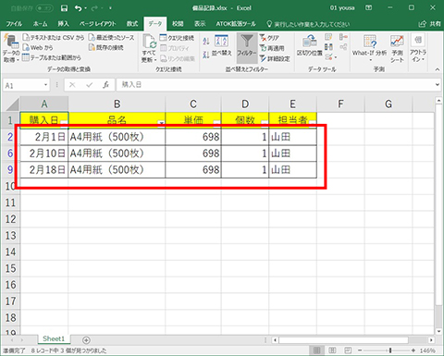
Task: Click Web から import option
Action: coord(38,47)
